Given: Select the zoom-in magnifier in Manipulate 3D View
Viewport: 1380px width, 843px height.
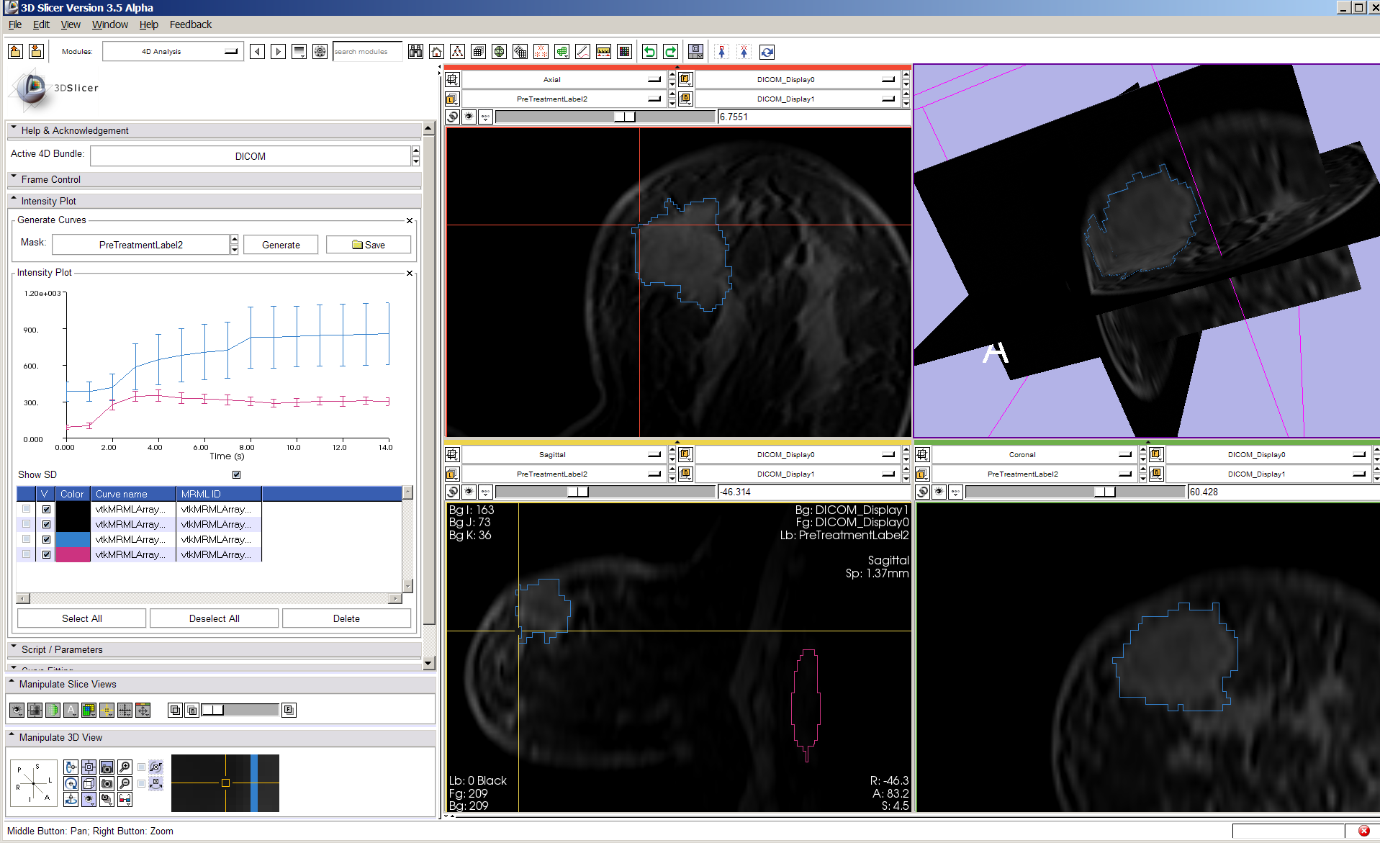Looking at the screenshot, I should [x=125, y=767].
